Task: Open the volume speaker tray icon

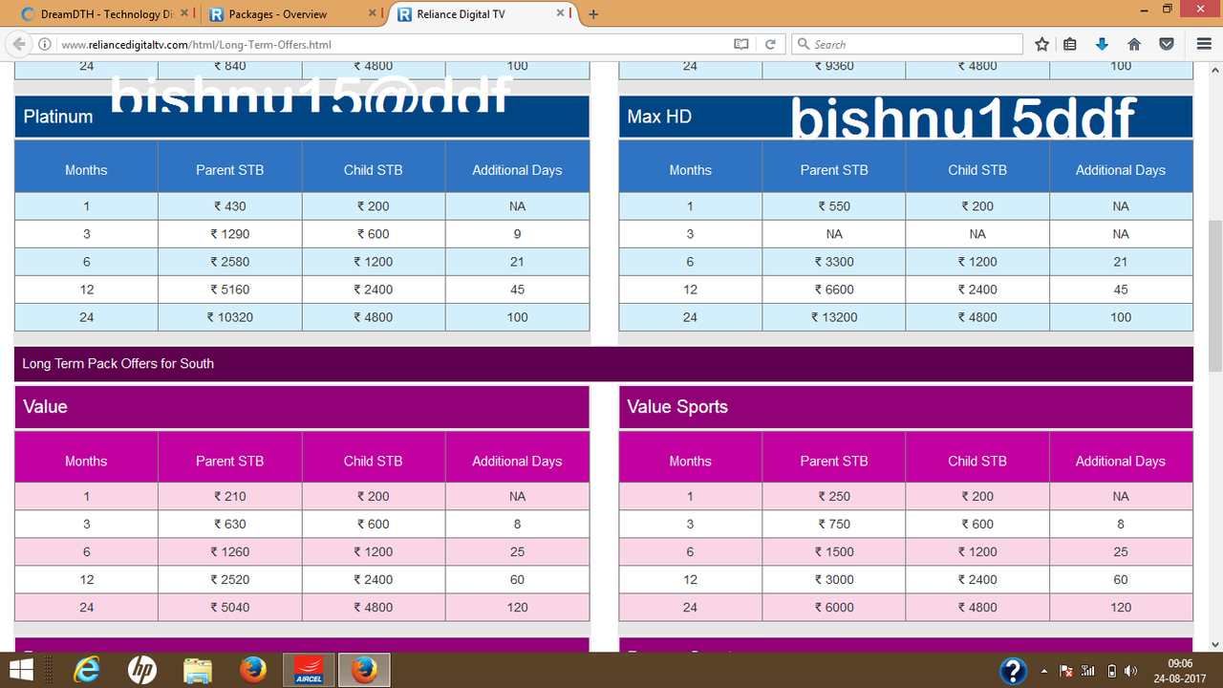Action: point(1132,671)
